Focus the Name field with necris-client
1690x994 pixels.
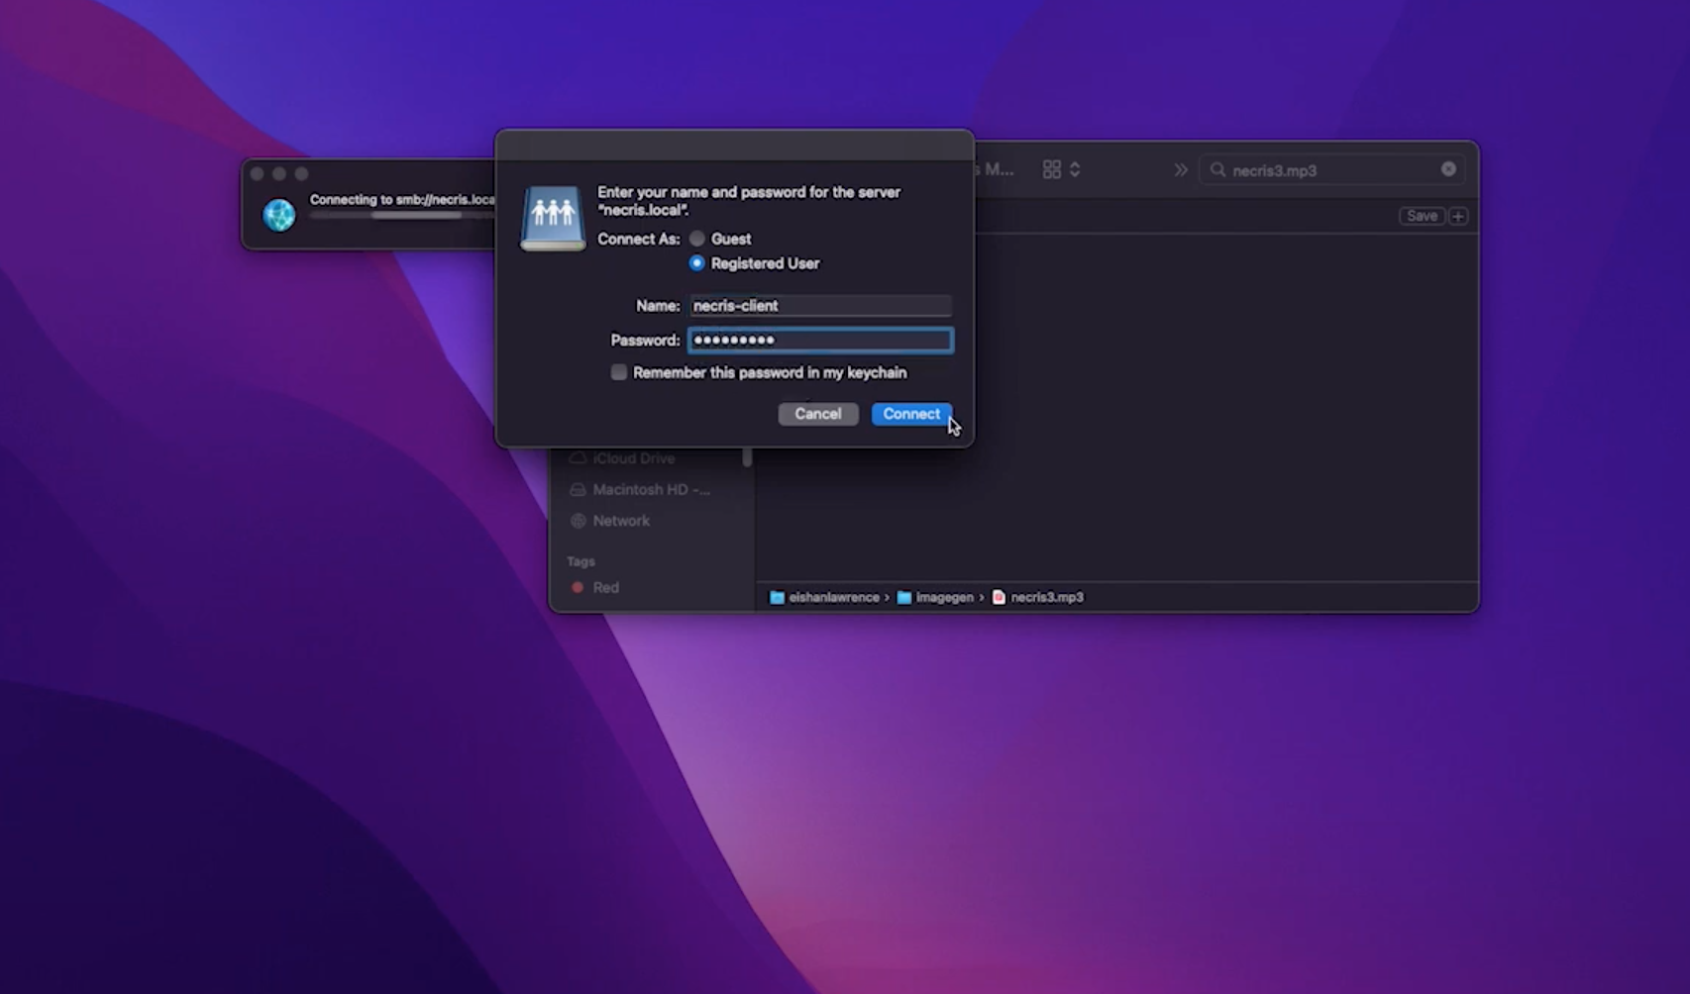(x=820, y=306)
